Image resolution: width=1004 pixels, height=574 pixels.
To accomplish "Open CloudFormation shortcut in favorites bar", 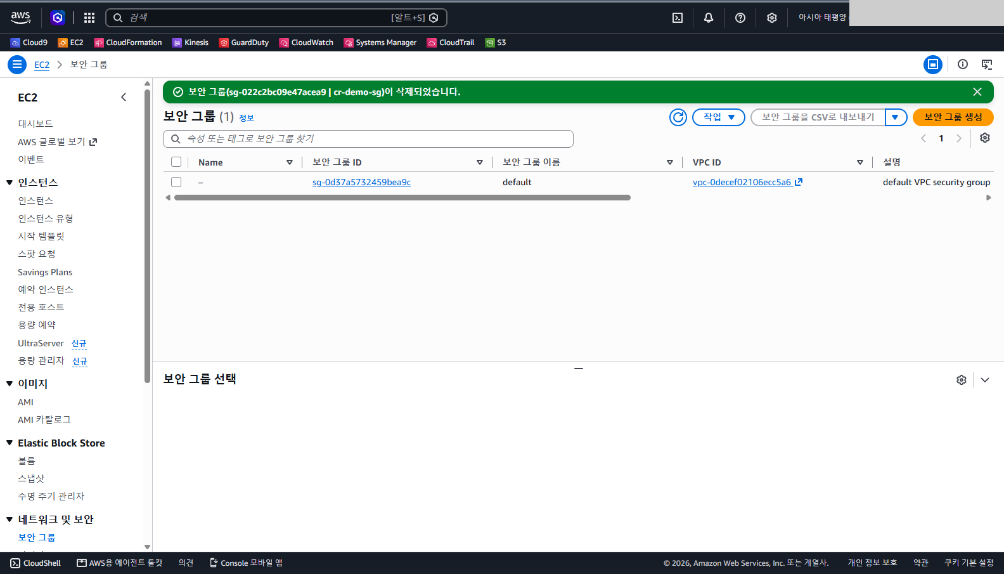I will [x=128, y=42].
